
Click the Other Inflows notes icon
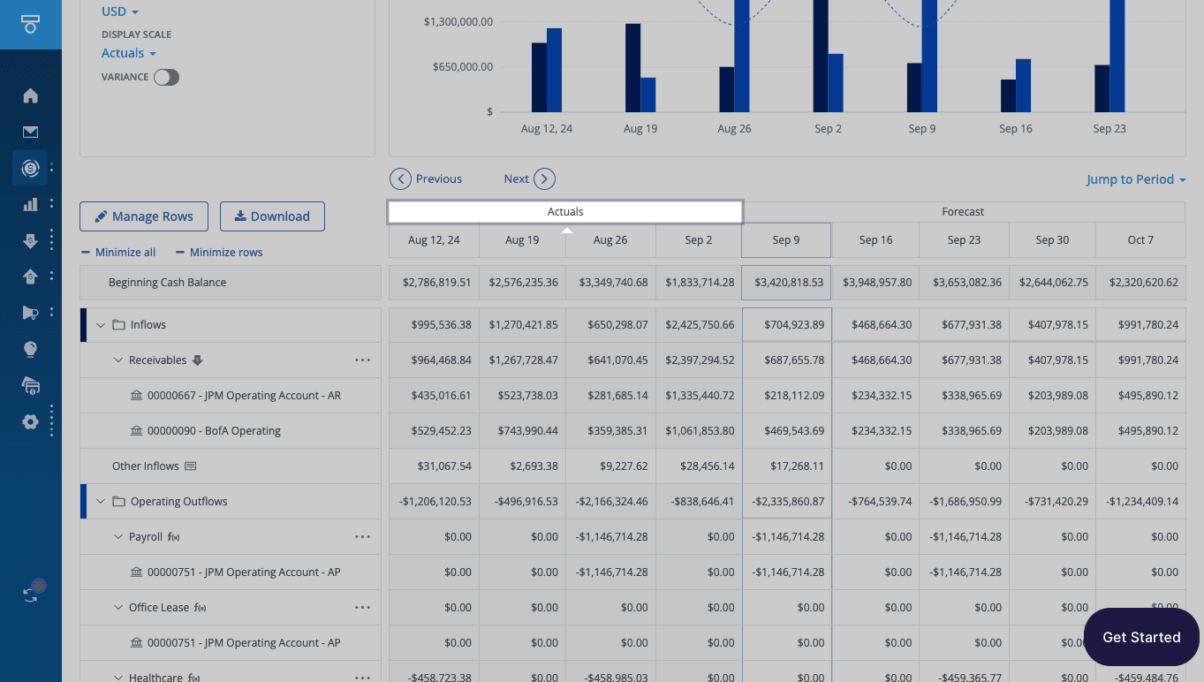(190, 466)
